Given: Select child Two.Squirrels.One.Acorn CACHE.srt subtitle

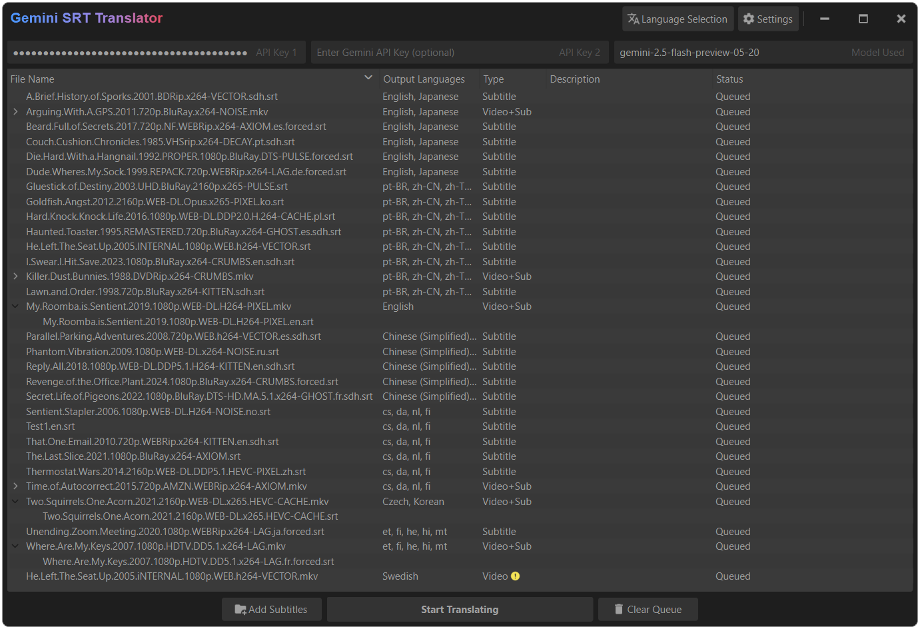Looking at the screenshot, I should (x=190, y=516).
